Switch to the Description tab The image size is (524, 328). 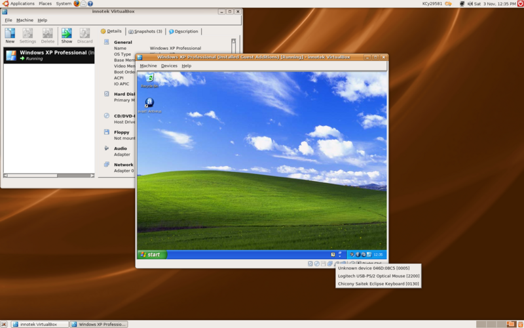183,31
